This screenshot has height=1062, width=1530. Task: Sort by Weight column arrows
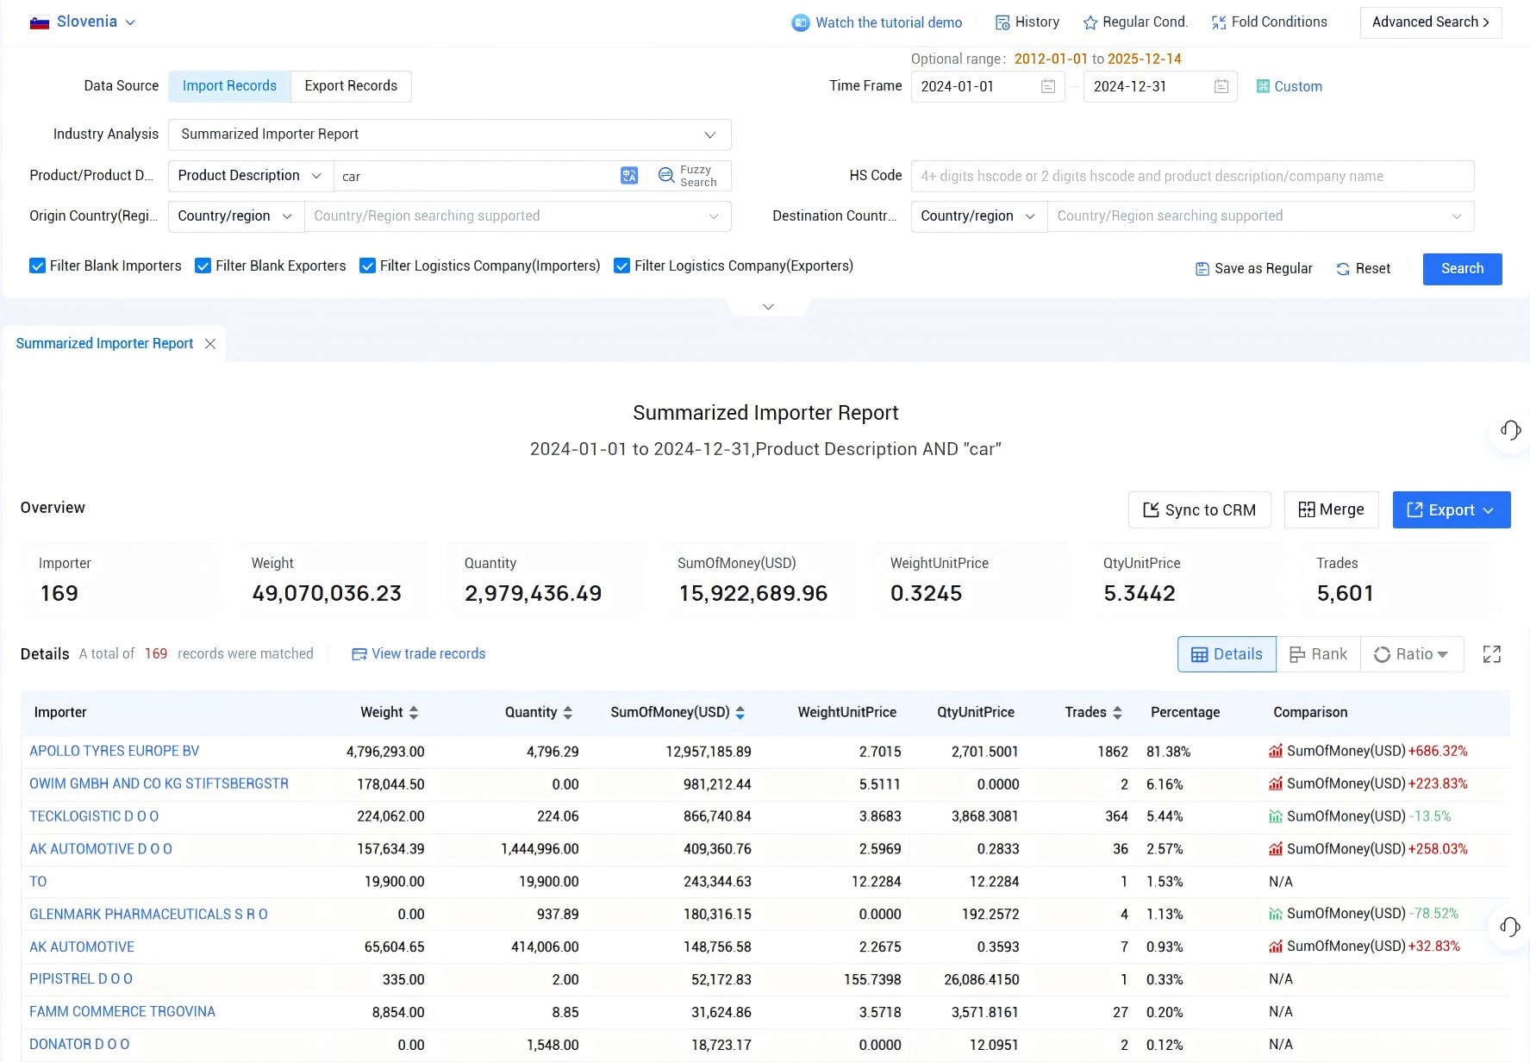coord(414,713)
